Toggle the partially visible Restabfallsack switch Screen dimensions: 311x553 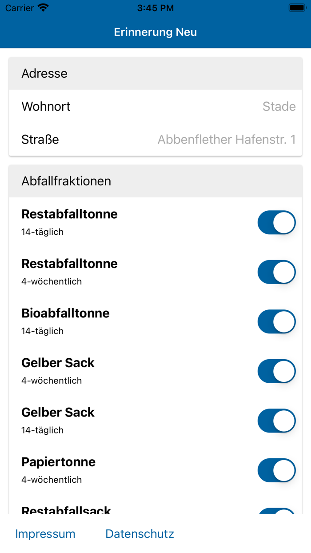coord(276,511)
